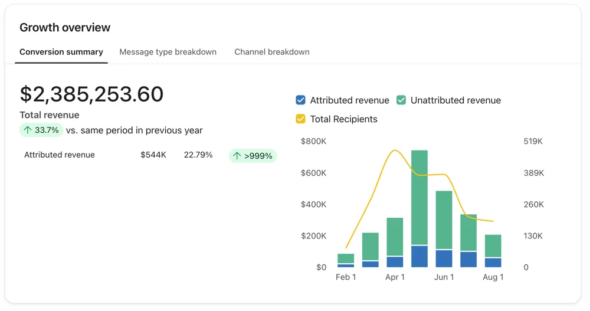Viewport: 590px width, 311px height.
Task: Click the >999% growth badge
Action: (x=253, y=156)
